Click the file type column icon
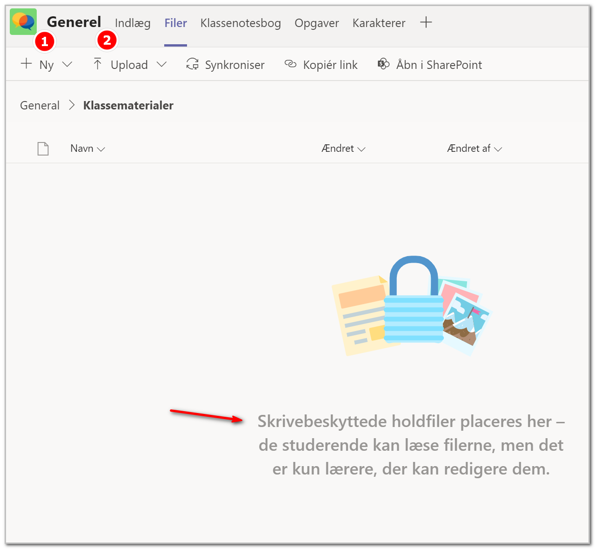Image resolution: width=595 pixels, height=549 pixels. point(43,149)
